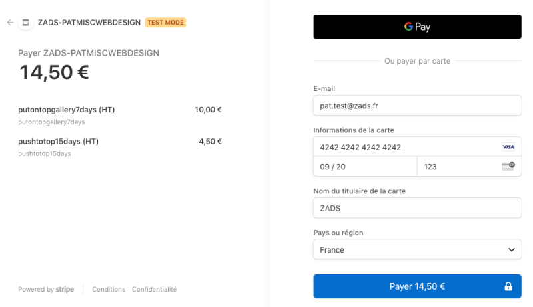The width and height of the screenshot is (533, 307).
Task: Click the CVC security code field
Action: click(460, 167)
